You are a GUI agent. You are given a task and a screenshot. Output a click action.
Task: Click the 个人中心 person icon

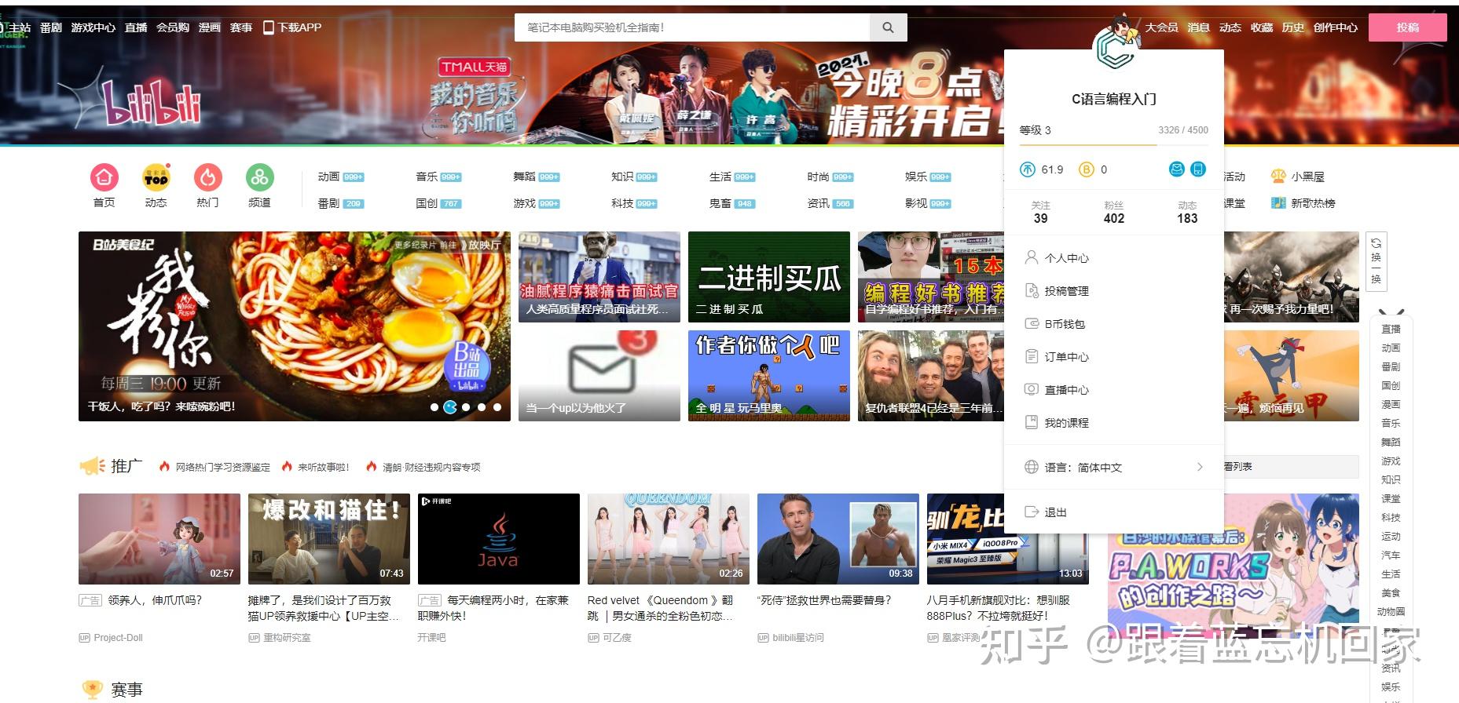[x=1032, y=257]
